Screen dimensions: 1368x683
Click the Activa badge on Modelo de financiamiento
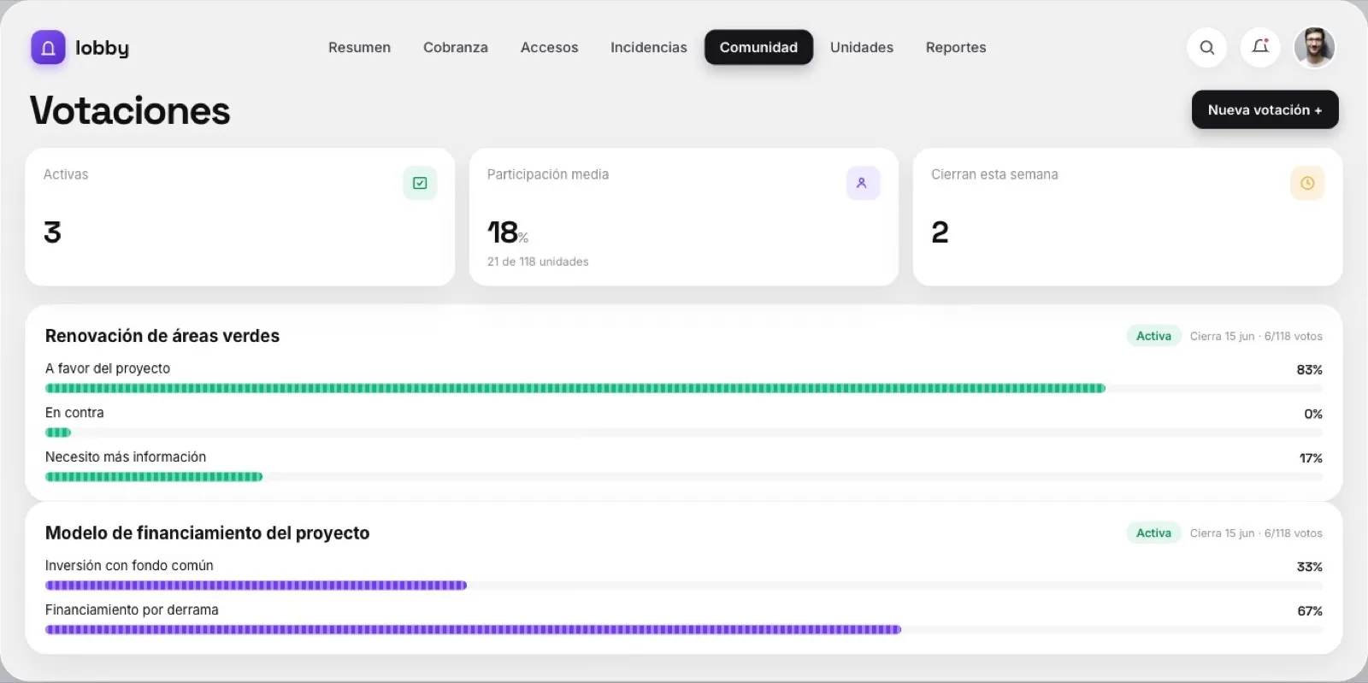[1153, 533]
